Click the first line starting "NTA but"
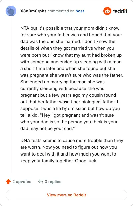The height and width of the screenshot is (206, 133). tap(70, 28)
